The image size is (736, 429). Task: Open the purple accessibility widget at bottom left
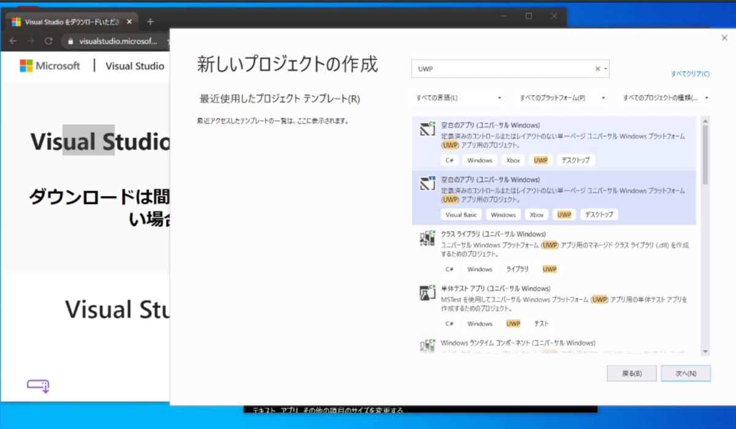[x=38, y=385]
